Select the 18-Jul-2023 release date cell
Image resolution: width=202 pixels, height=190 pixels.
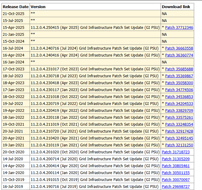point(16,76)
